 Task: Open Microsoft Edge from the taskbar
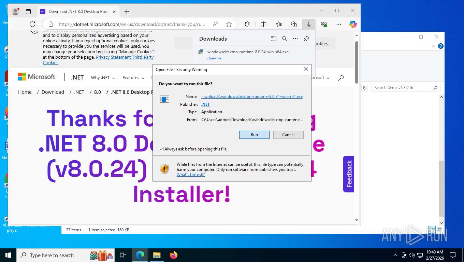pos(140,255)
